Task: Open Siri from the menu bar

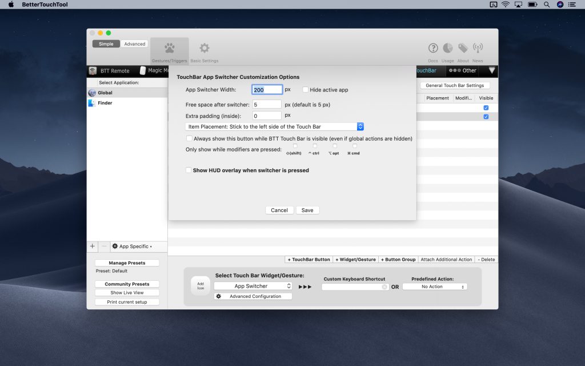Action: 560,5
